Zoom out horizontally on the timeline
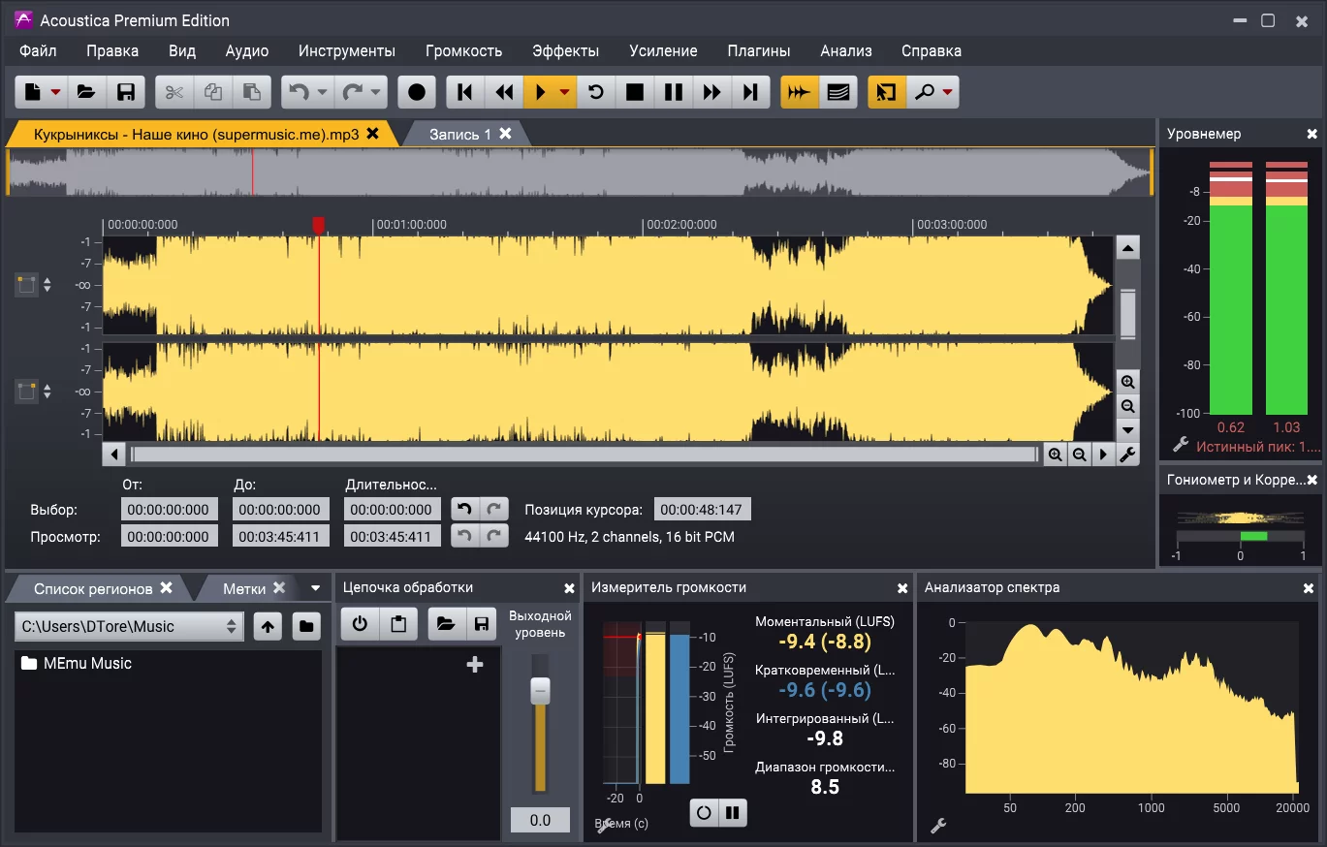 tap(1079, 455)
